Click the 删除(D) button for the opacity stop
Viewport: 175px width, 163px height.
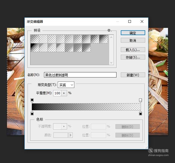click(127, 127)
